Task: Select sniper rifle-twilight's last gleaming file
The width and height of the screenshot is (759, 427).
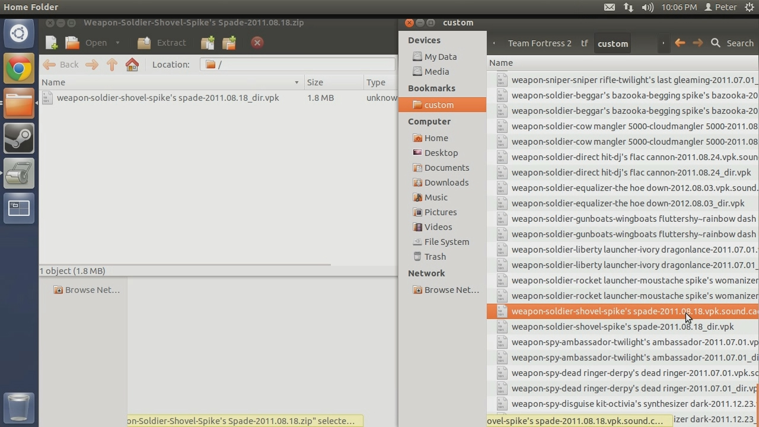Action: click(x=623, y=80)
